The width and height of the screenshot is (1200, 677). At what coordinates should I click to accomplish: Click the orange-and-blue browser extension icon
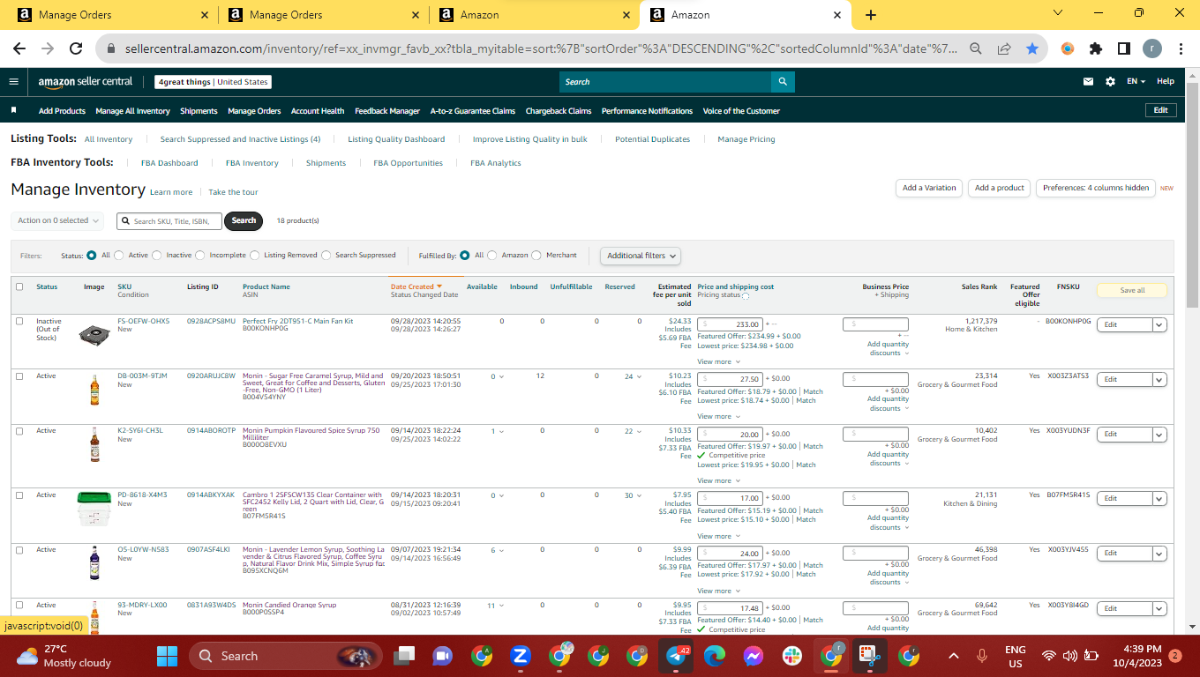click(x=1068, y=49)
